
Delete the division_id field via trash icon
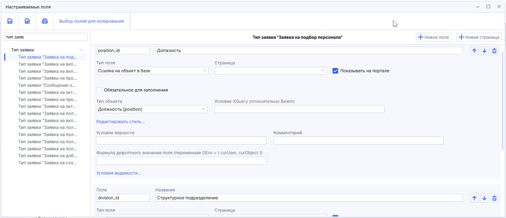point(494,198)
